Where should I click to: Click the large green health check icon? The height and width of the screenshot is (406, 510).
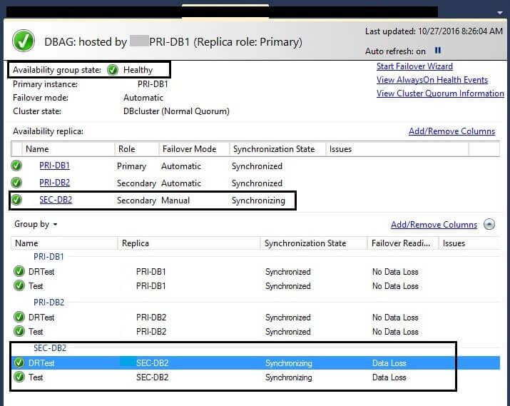(x=23, y=41)
